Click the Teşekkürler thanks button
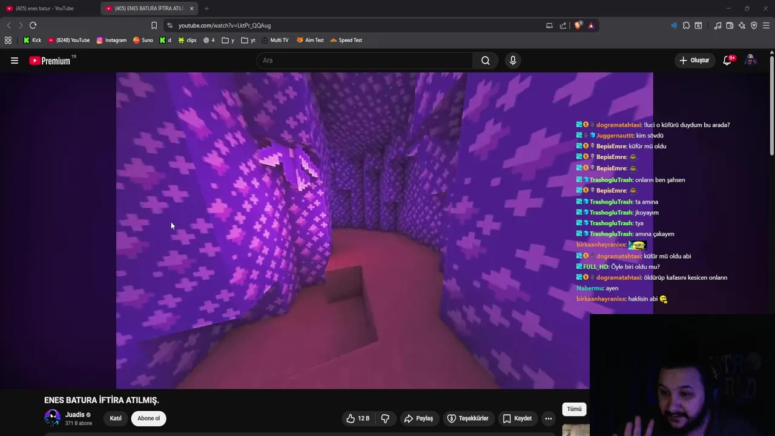Viewport: 775px width, 436px height. [467, 418]
